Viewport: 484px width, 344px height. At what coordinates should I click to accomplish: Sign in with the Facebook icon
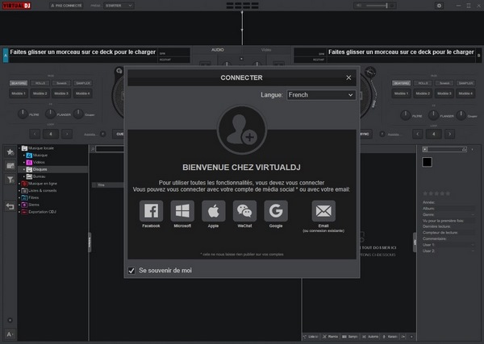pos(151,211)
